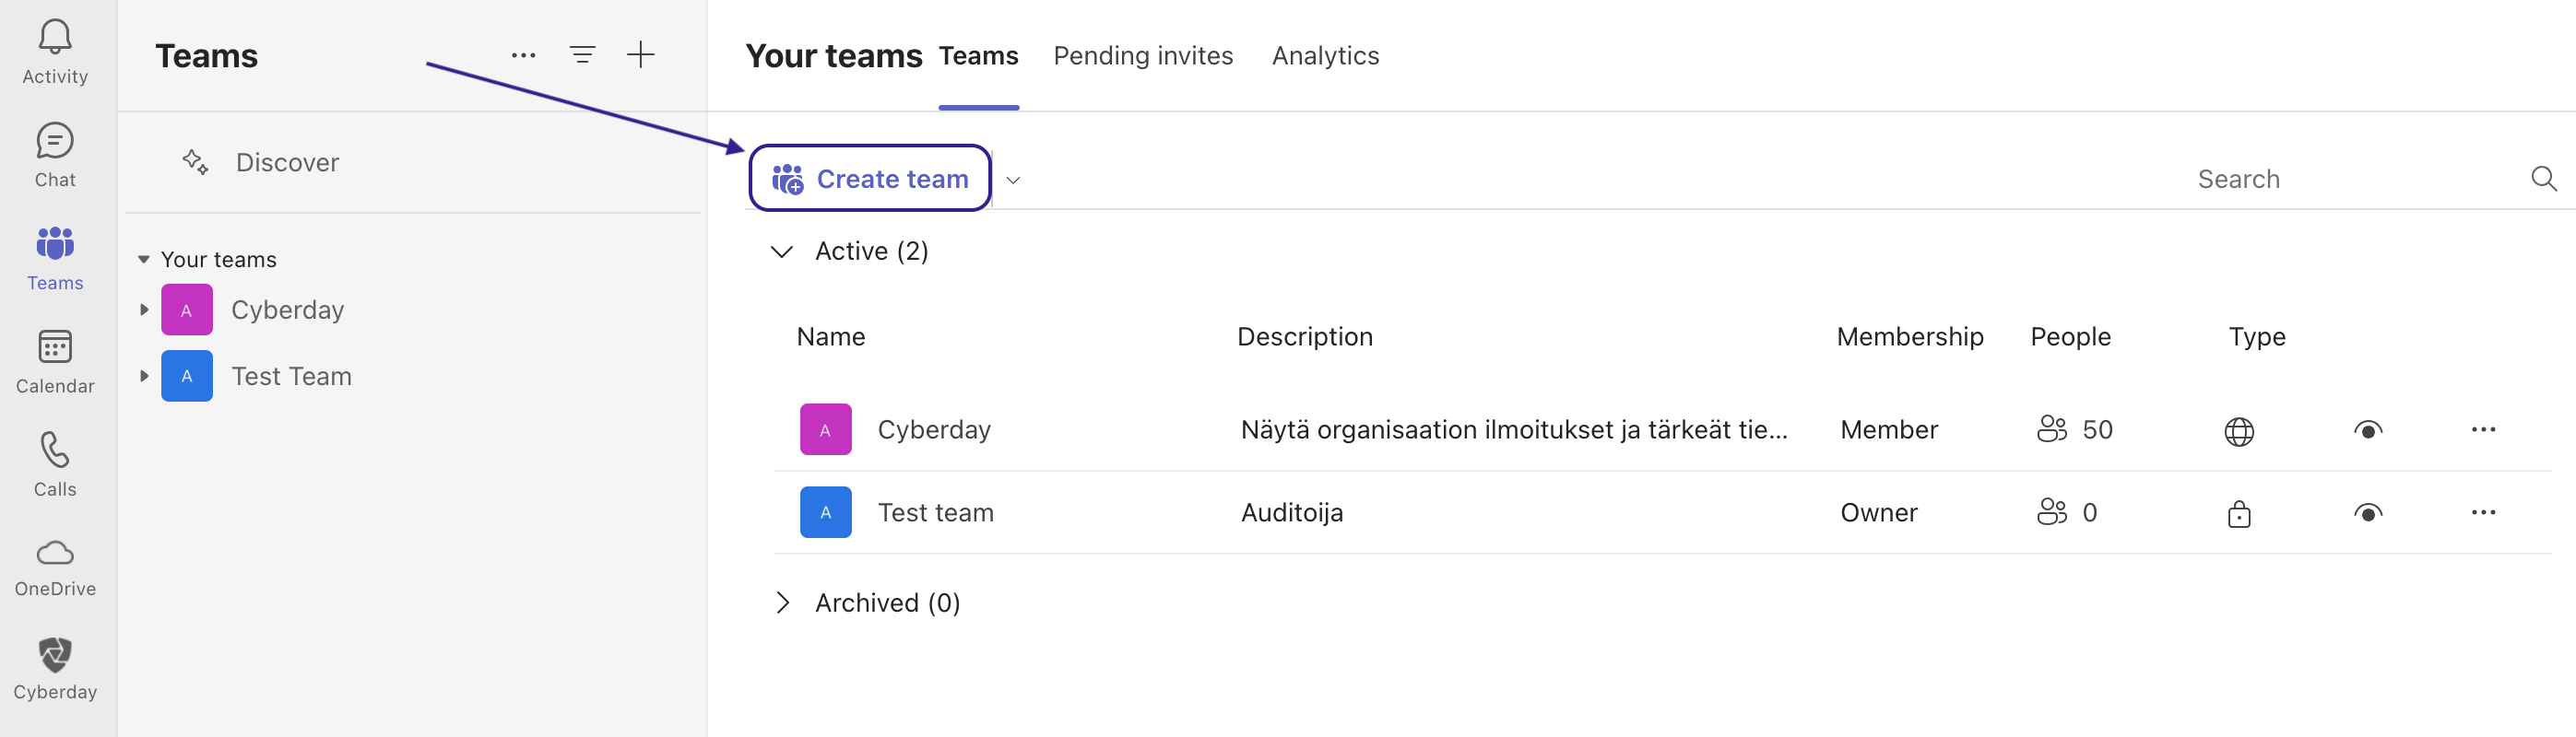Click the private lock icon for Test team
Viewport: 2576px width, 737px height.
point(2238,514)
